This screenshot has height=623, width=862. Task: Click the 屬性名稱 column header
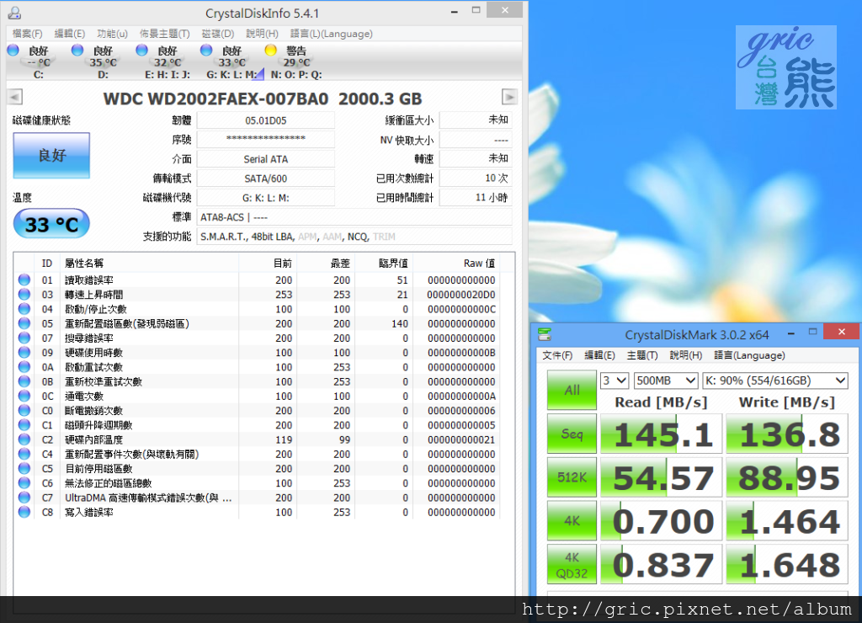[83, 264]
